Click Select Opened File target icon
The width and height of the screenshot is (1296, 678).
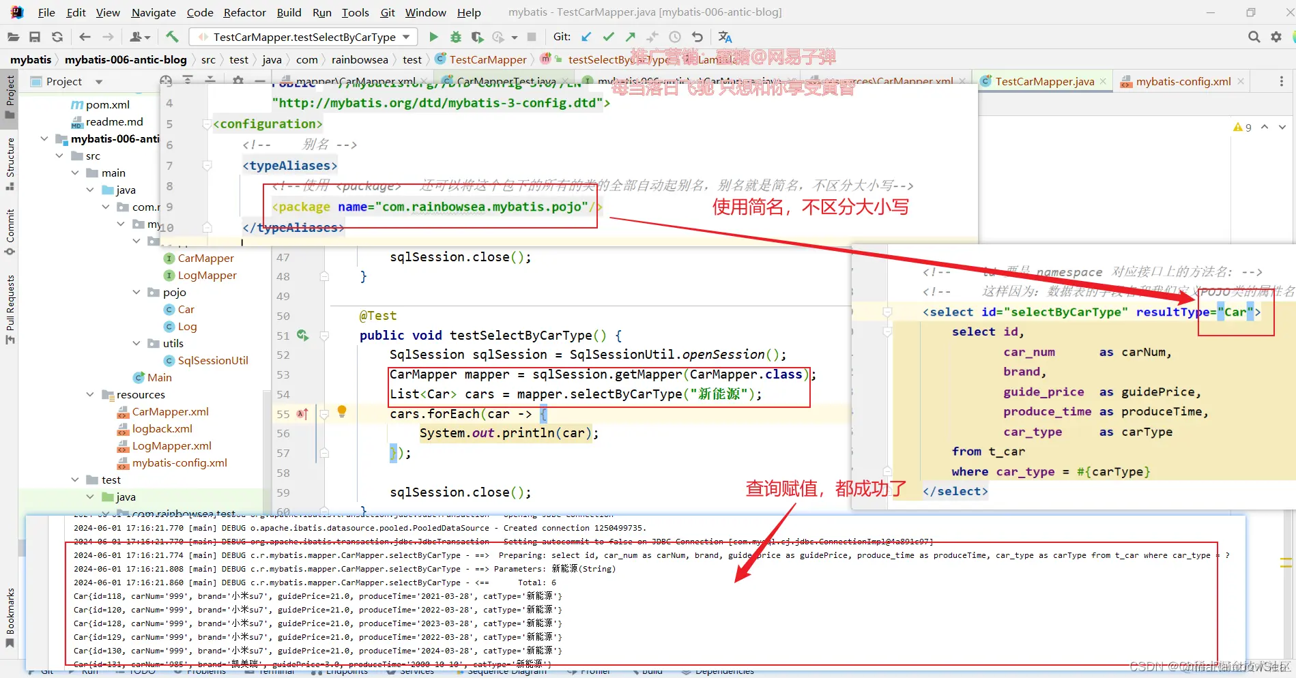tap(166, 80)
